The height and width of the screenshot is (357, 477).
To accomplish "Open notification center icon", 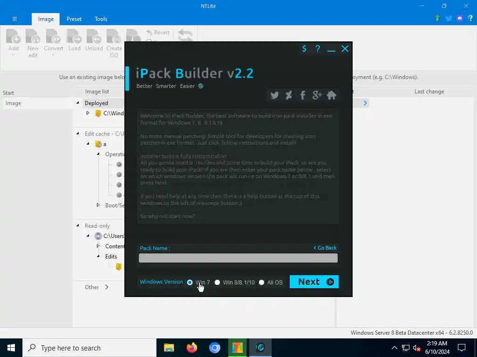I will pyautogui.click(x=462, y=348).
